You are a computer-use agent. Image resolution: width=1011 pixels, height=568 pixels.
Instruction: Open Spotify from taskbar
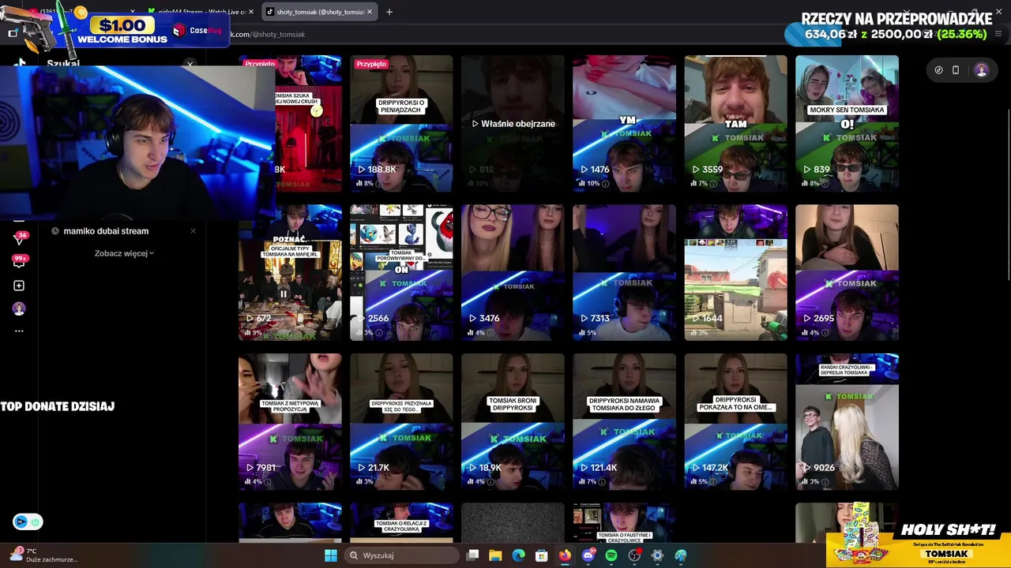pos(611,555)
